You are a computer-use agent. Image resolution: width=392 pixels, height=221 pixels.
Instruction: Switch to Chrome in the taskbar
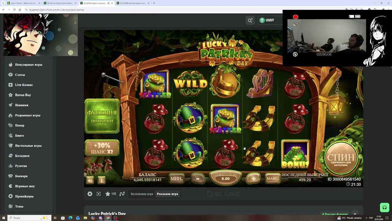(x=108, y=218)
